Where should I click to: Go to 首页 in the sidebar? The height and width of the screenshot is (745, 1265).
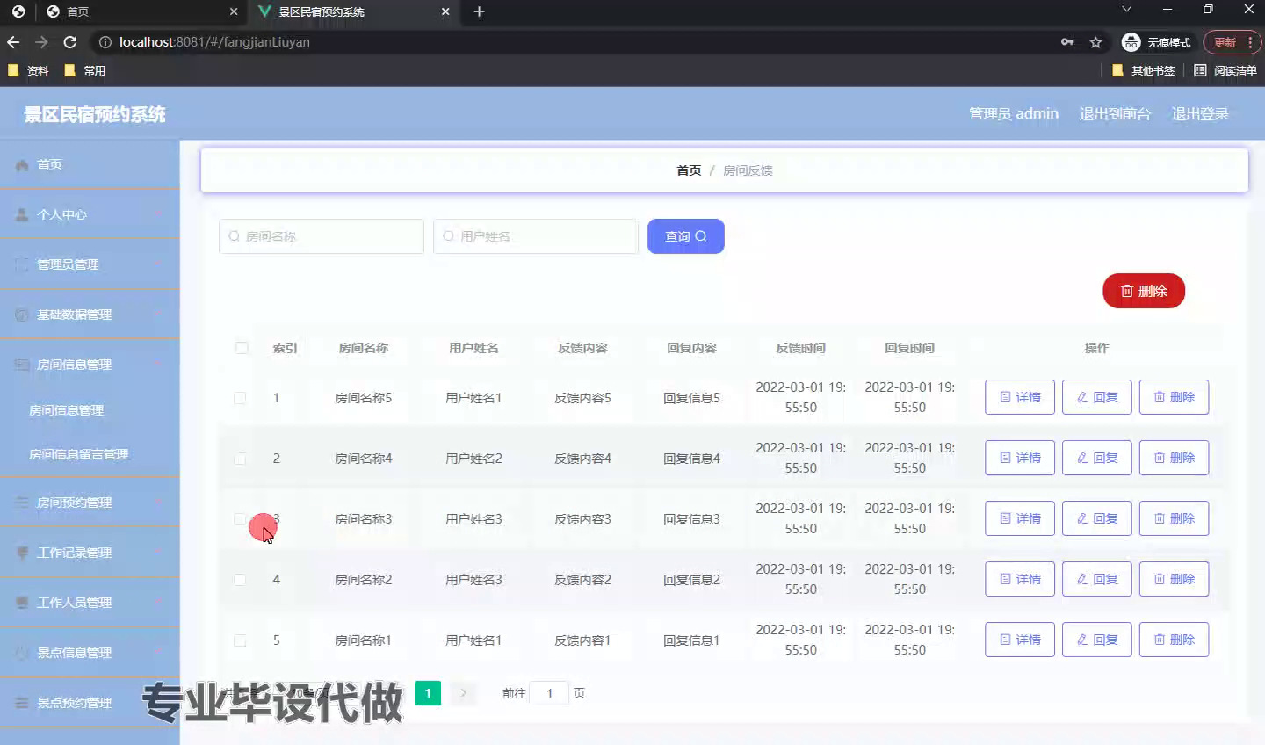coord(90,164)
